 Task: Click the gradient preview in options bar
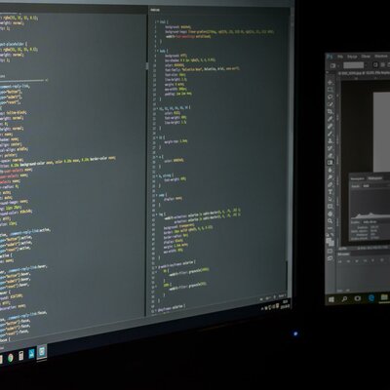tap(354, 65)
